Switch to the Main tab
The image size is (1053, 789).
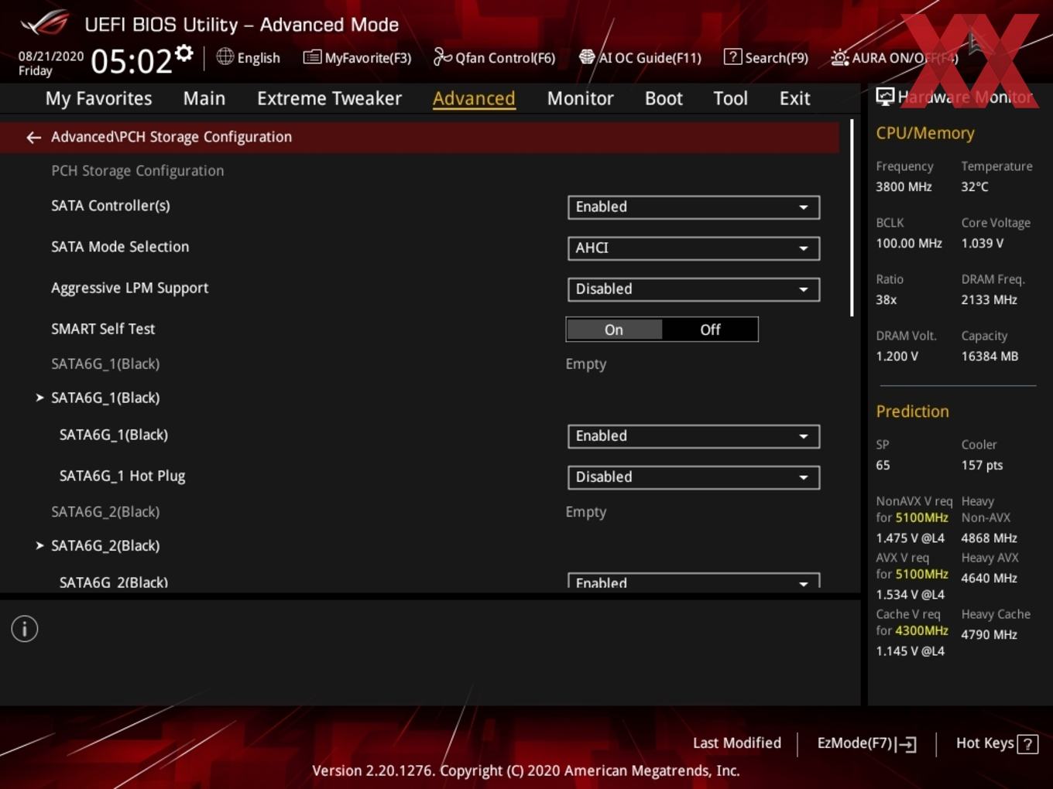coord(204,98)
